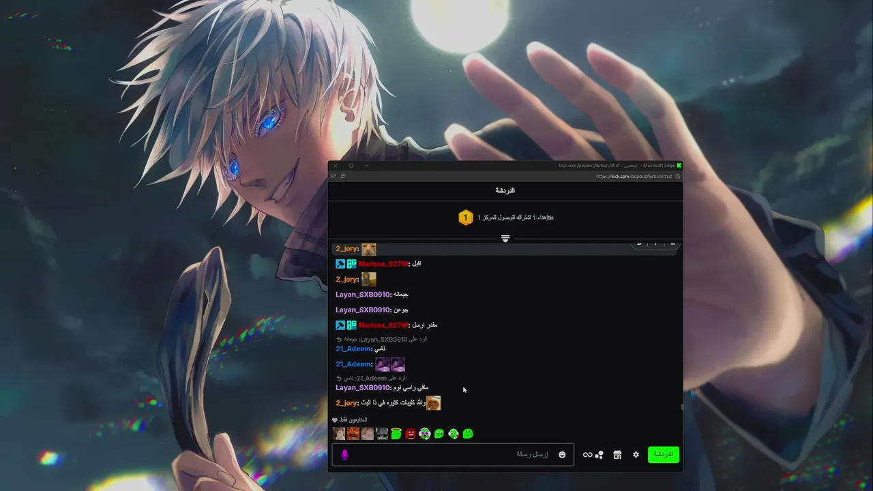Insert the green halo angel emote
This screenshot has height=491, width=873.
[396, 434]
